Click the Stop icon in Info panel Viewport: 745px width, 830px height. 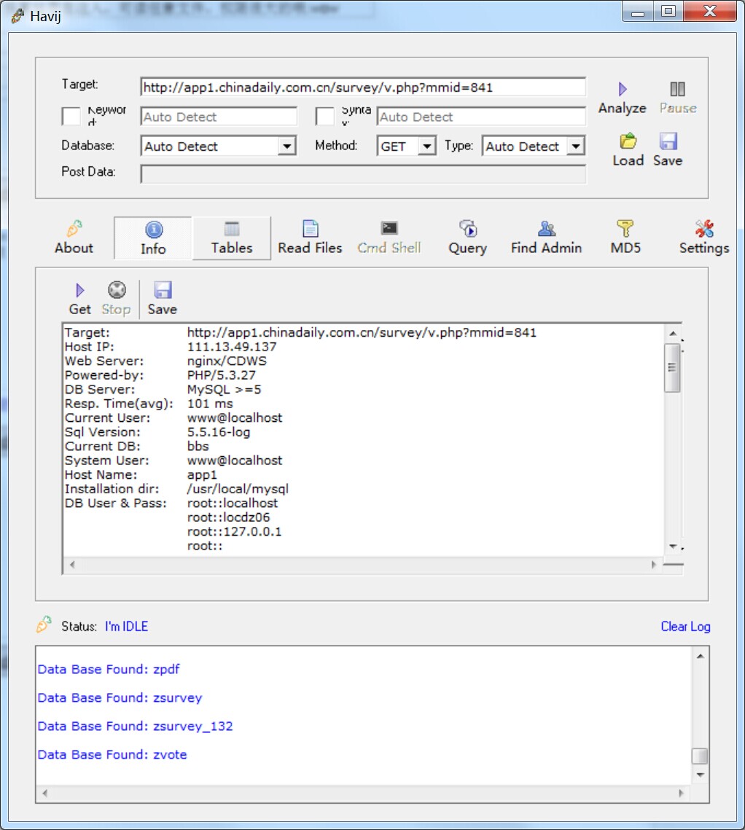pyautogui.click(x=117, y=290)
